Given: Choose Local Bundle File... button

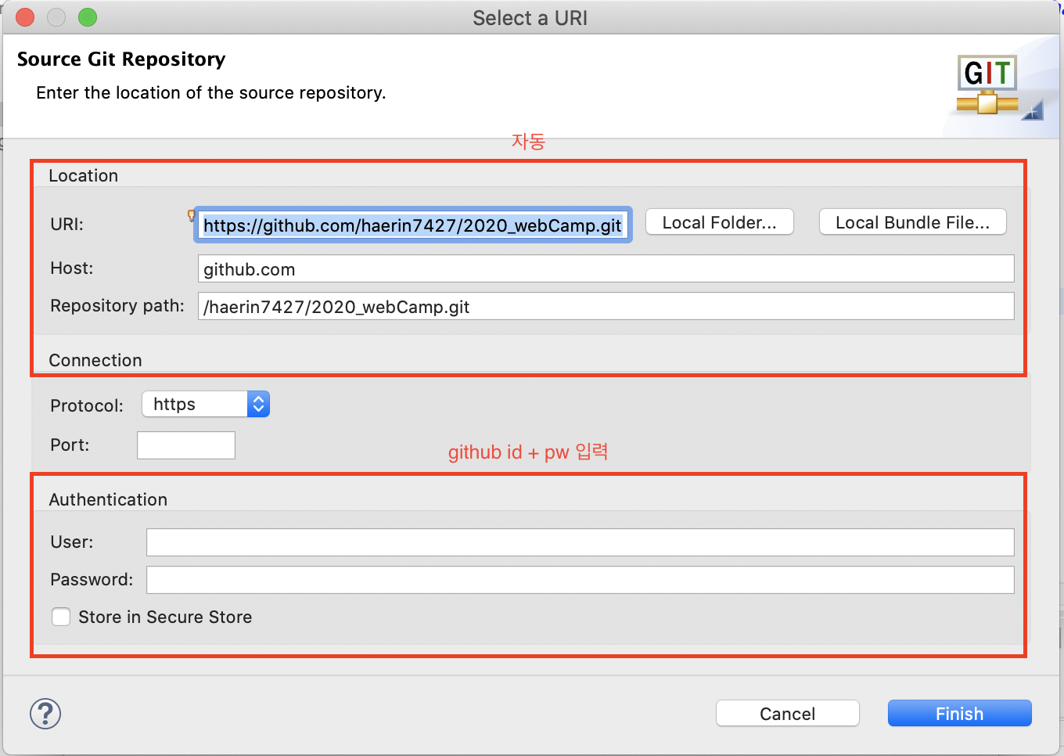Looking at the screenshot, I should pyautogui.click(x=912, y=222).
